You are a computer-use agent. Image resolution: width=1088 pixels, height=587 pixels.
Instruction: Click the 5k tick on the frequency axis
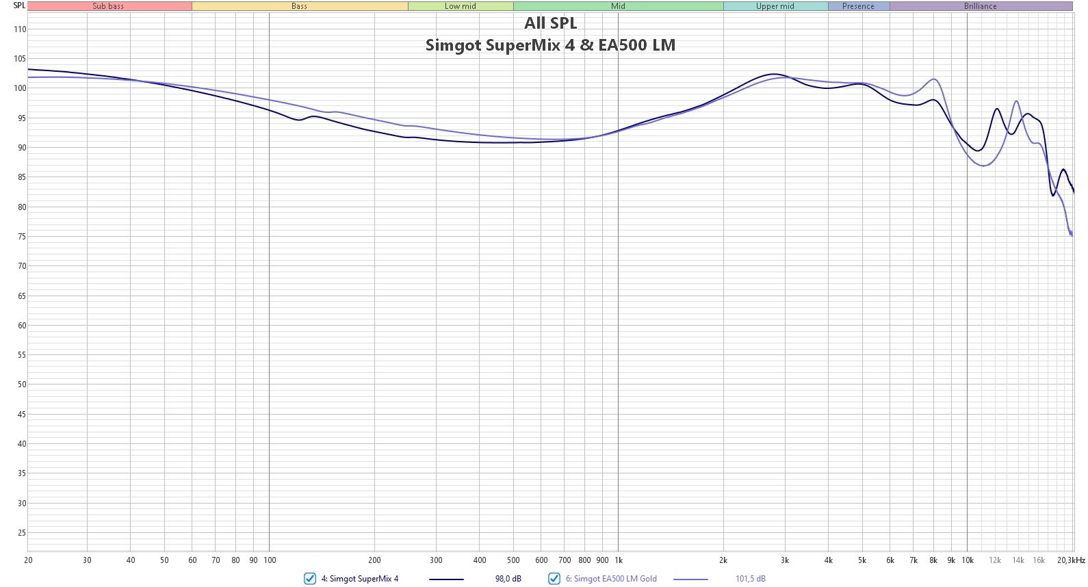click(862, 560)
